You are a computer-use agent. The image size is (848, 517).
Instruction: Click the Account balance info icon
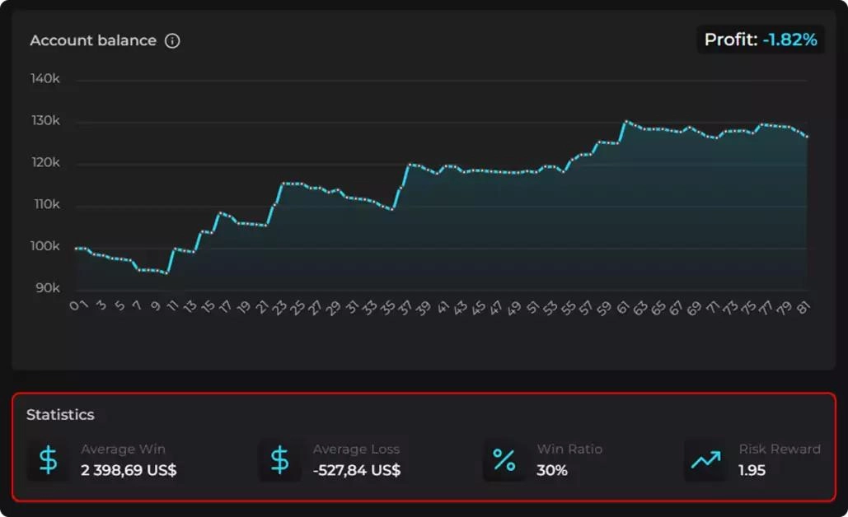point(172,40)
